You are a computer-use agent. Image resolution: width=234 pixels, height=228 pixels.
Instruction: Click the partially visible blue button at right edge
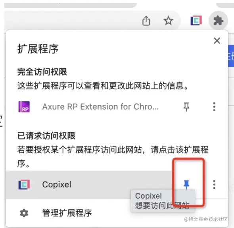[231, 56]
